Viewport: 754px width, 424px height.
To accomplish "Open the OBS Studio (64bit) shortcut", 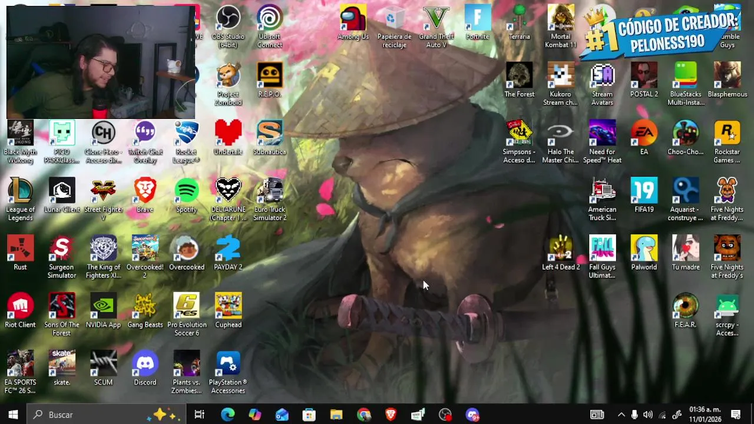I will click(x=228, y=26).
